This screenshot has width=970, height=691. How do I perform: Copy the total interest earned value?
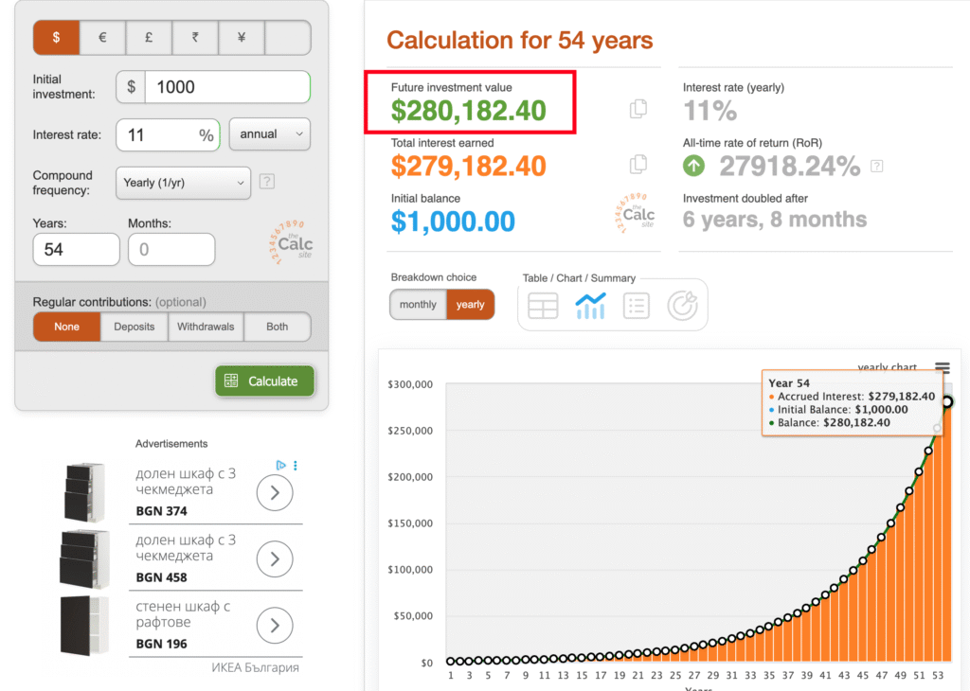(638, 165)
